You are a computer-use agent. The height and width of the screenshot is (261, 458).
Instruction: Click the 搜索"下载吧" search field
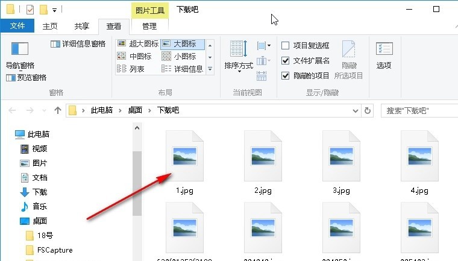point(419,111)
